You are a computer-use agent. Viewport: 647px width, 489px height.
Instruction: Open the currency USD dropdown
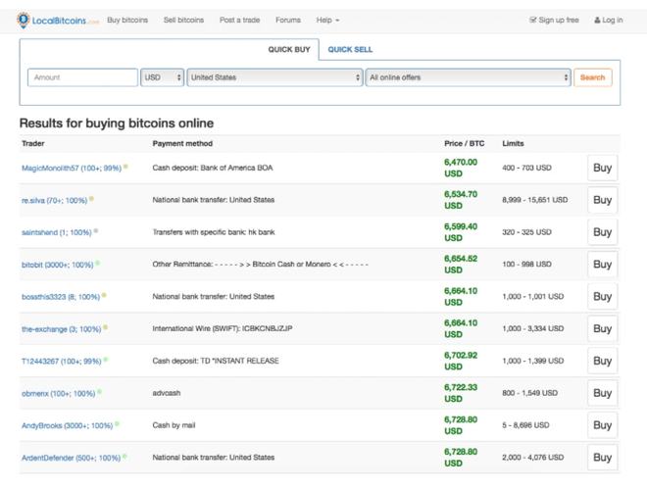click(163, 77)
